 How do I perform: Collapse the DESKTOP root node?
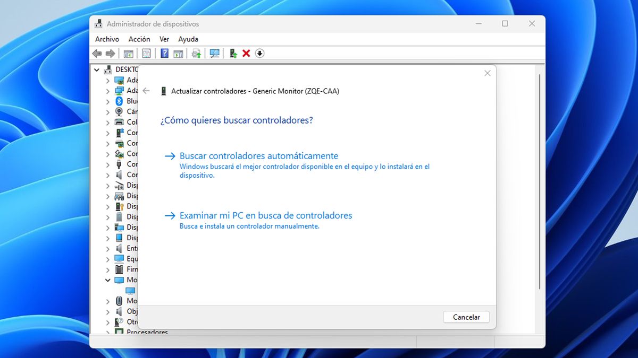(x=97, y=69)
